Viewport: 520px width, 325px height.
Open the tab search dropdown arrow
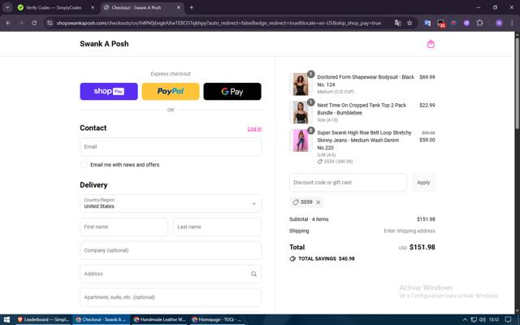click(x=7, y=7)
